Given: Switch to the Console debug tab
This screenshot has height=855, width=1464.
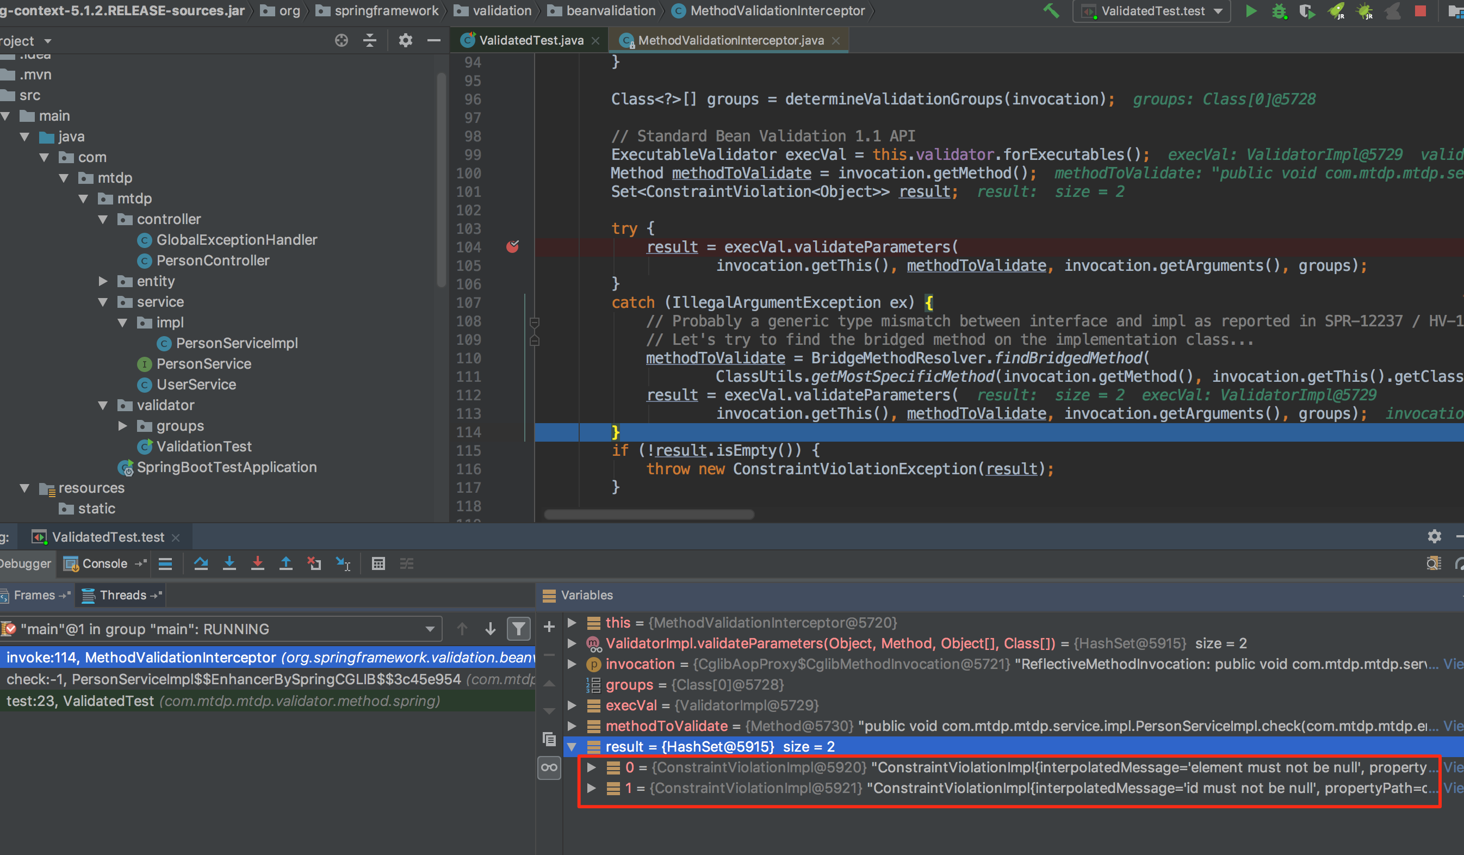Looking at the screenshot, I should tap(104, 563).
